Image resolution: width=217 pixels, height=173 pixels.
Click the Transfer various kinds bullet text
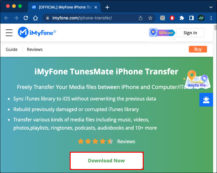tap(85, 124)
